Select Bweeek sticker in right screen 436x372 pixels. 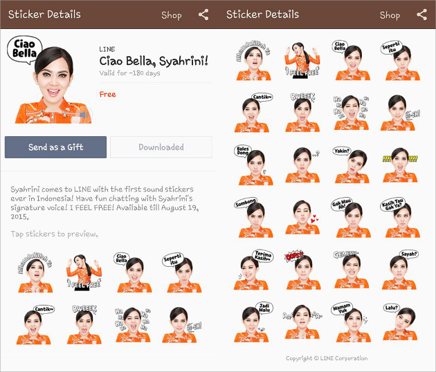[302, 112]
